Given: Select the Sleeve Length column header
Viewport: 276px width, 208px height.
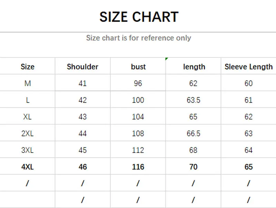Looking at the screenshot, I should point(248,67).
